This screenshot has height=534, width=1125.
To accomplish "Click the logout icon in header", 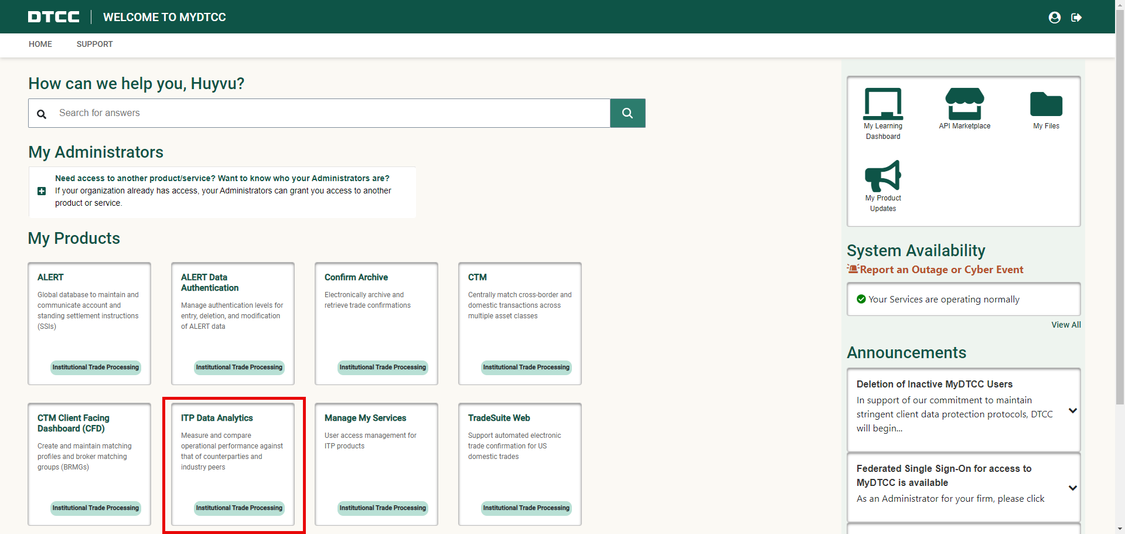I will (x=1076, y=18).
